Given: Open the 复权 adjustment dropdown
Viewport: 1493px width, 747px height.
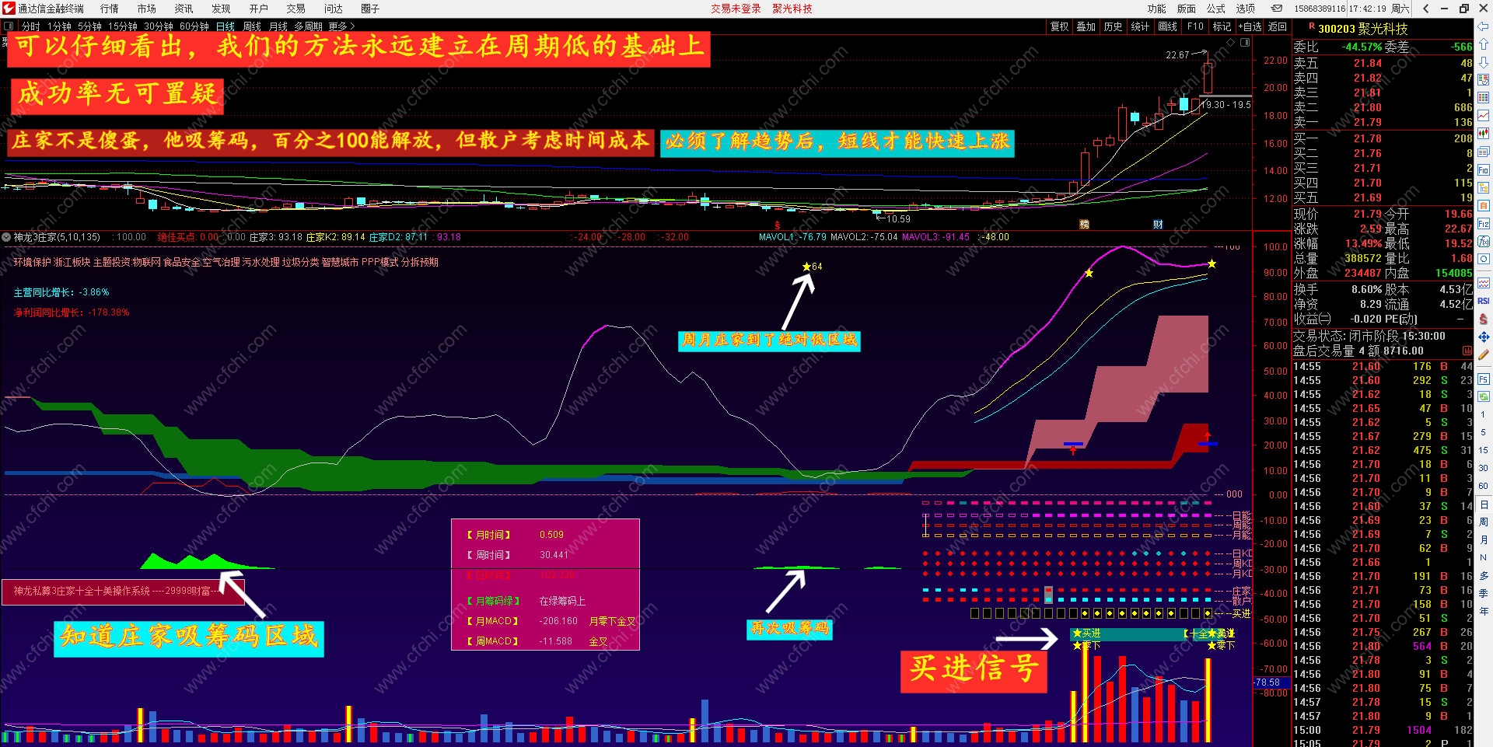Looking at the screenshot, I should pyautogui.click(x=1059, y=26).
